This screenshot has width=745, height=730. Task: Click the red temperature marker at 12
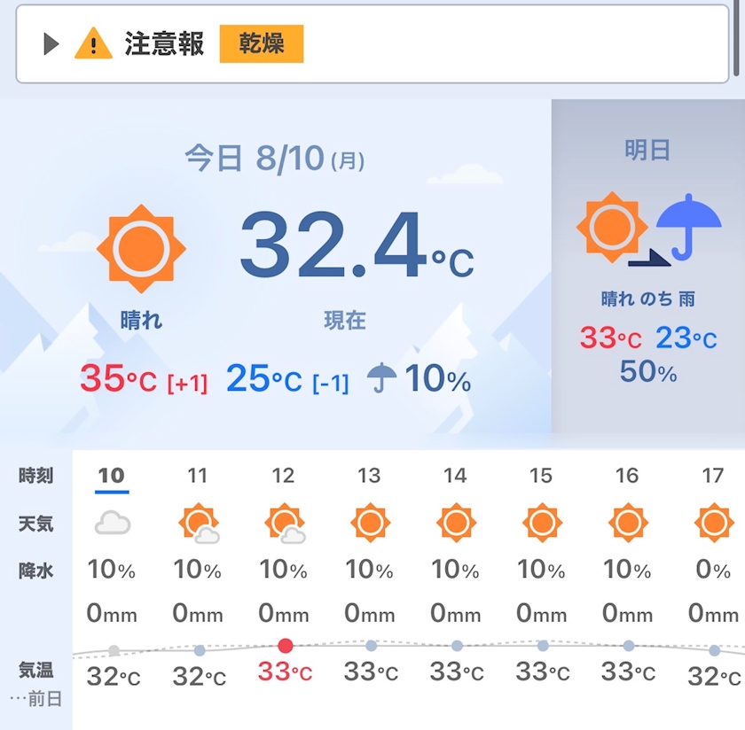click(285, 646)
